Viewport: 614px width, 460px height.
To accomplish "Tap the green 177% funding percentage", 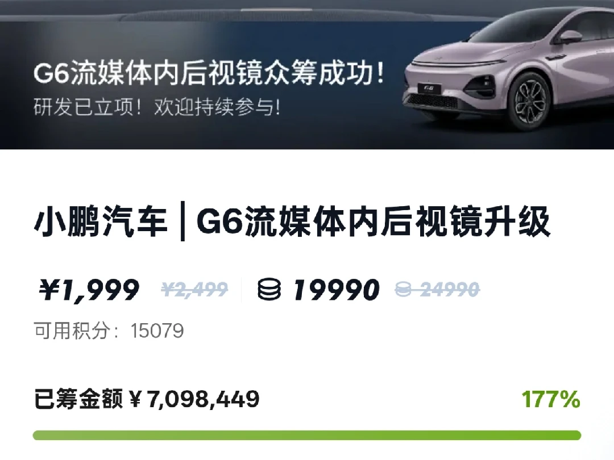I will 550,399.
